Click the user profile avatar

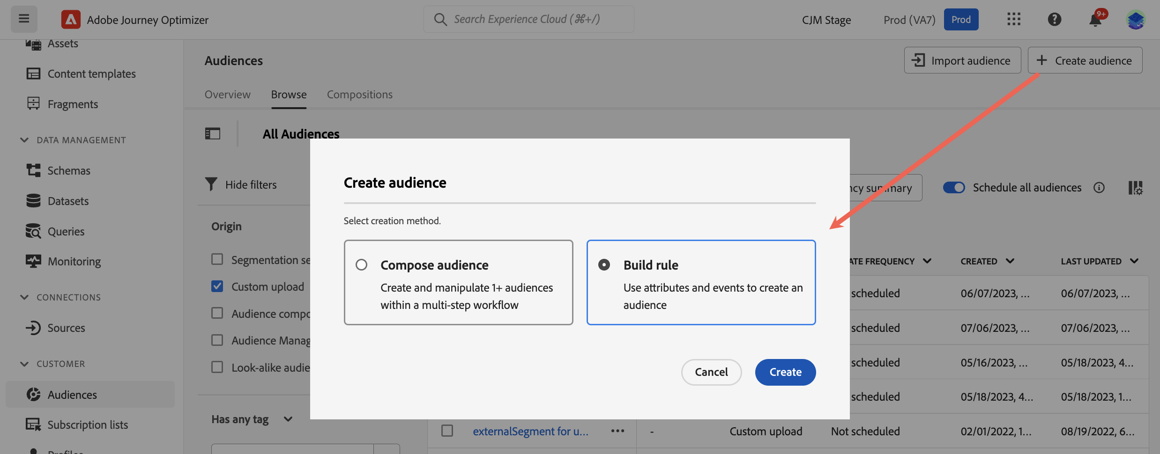[1135, 19]
